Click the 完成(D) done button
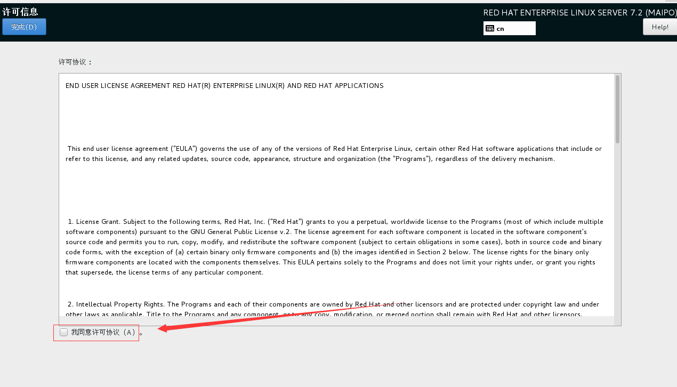 click(24, 27)
